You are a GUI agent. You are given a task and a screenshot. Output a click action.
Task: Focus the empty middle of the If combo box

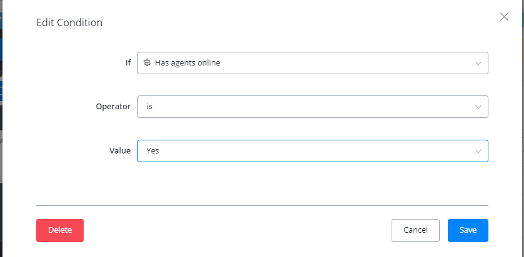(344, 63)
